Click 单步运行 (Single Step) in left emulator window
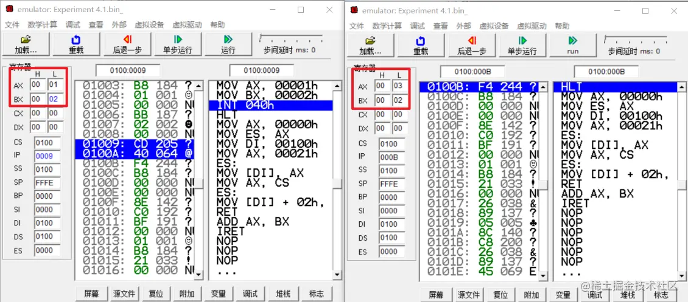 tap(178, 44)
